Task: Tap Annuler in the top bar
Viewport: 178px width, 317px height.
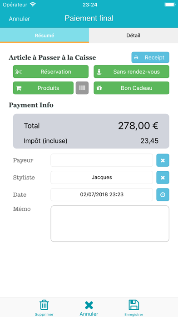Action: (20, 19)
